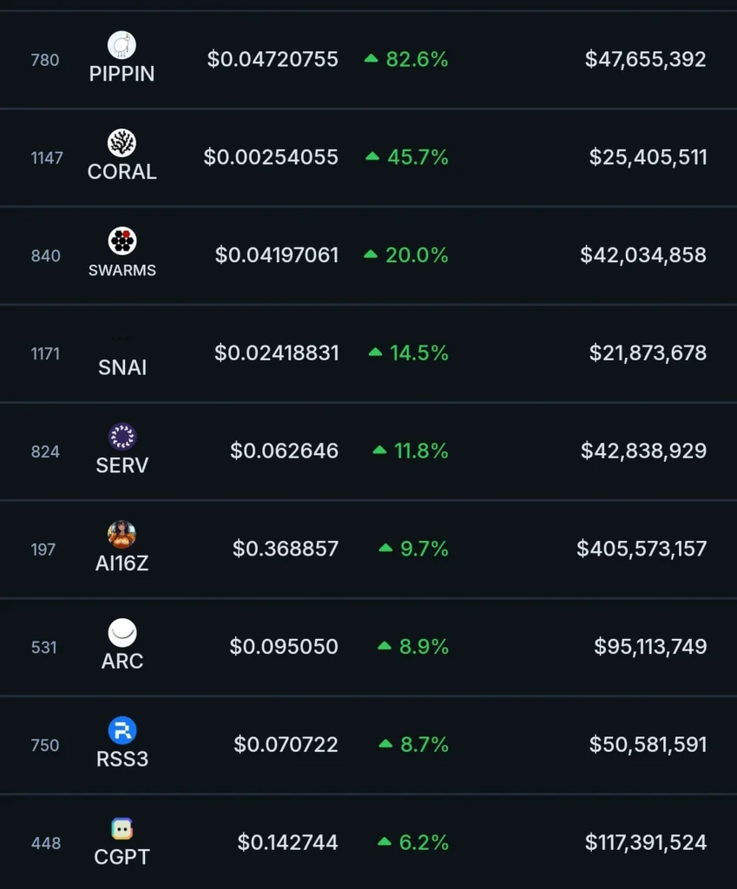
Task: Click the RSS3 blue logo icon
Action: click(122, 731)
